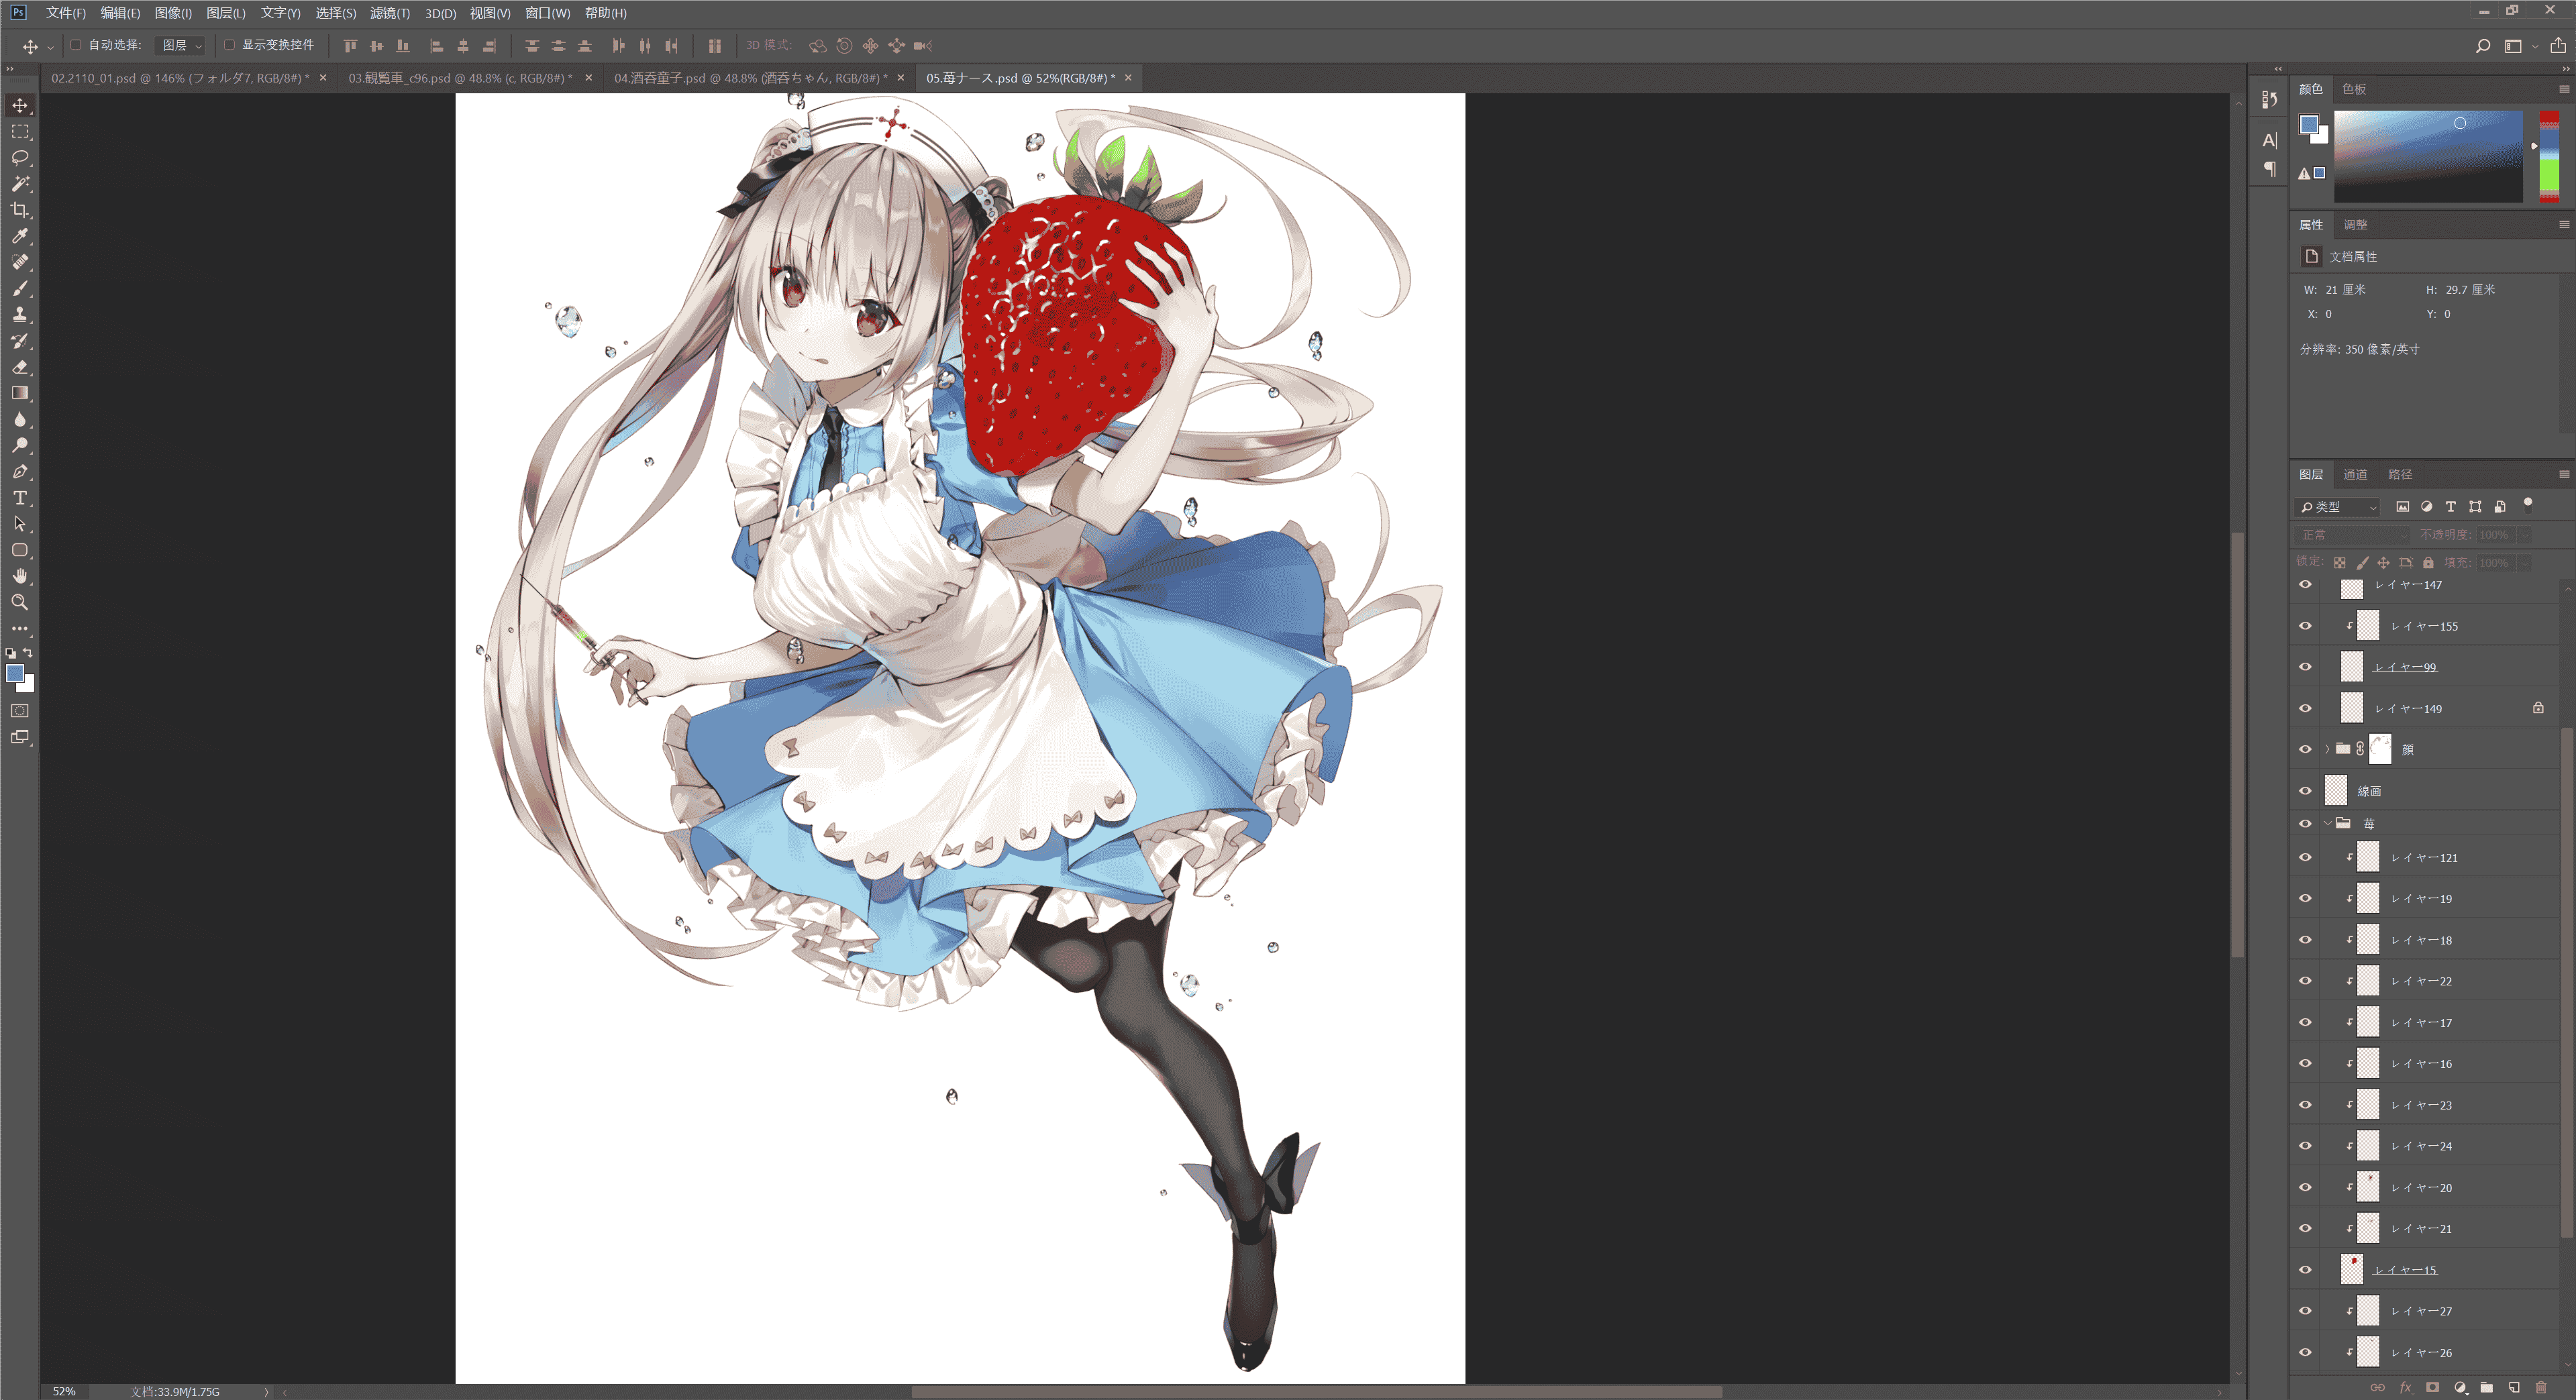Switch to 03.観覧車_c96.psd document tab
The image size is (2576, 1400).
point(461,78)
